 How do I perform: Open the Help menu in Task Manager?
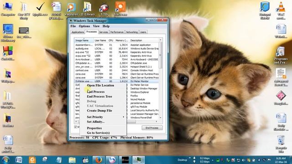pos(106,26)
